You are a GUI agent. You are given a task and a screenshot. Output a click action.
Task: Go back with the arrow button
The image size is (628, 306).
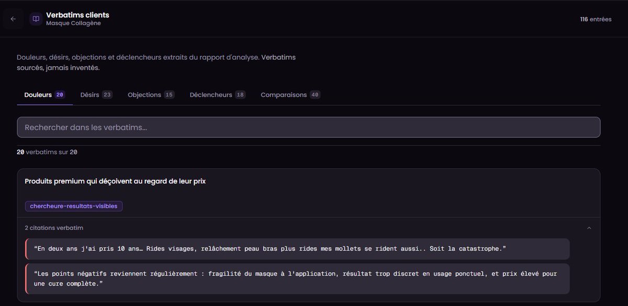pyautogui.click(x=13, y=19)
